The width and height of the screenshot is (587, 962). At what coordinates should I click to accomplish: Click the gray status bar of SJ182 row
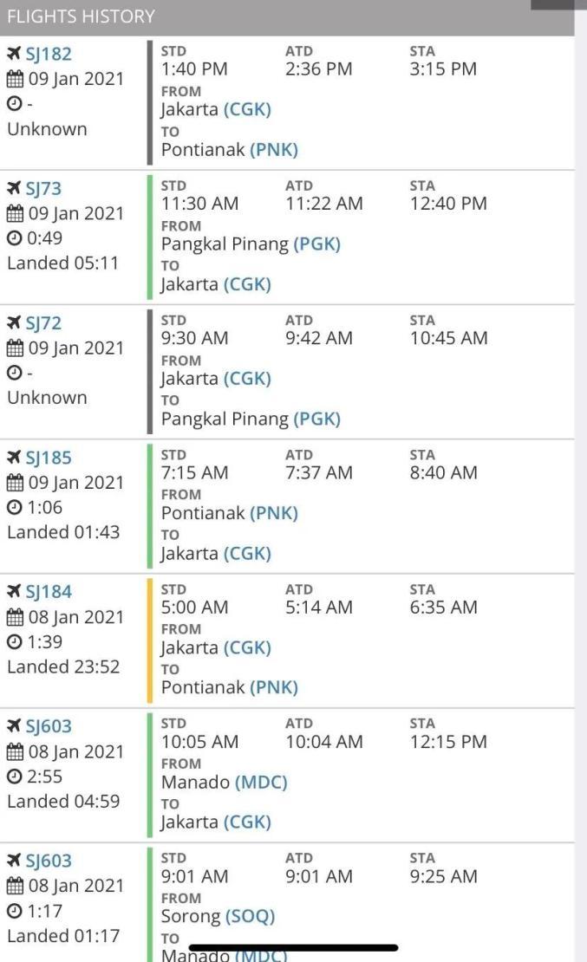tap(150, 102)
